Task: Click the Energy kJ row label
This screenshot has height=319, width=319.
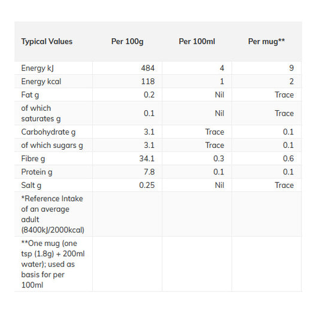Action: tap(38, 68)
